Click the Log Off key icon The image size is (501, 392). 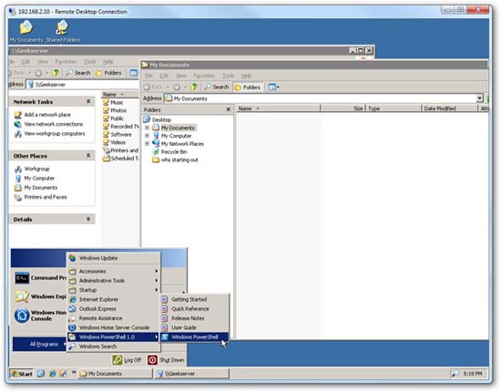tap(118, 360)
